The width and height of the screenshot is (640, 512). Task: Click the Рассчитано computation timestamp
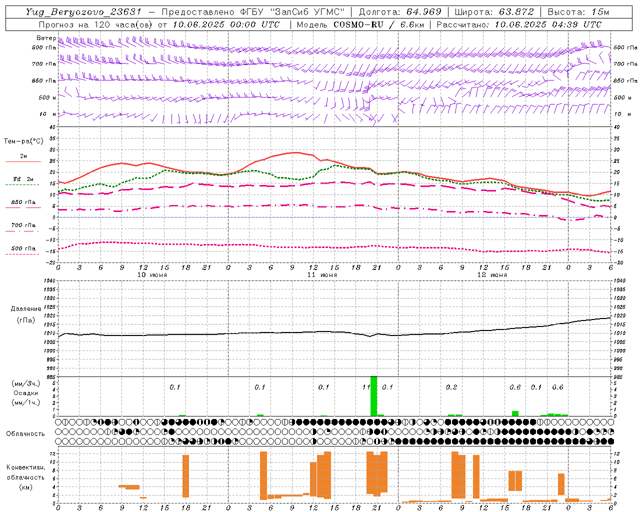pyautogui.click(x=519, y=24)
